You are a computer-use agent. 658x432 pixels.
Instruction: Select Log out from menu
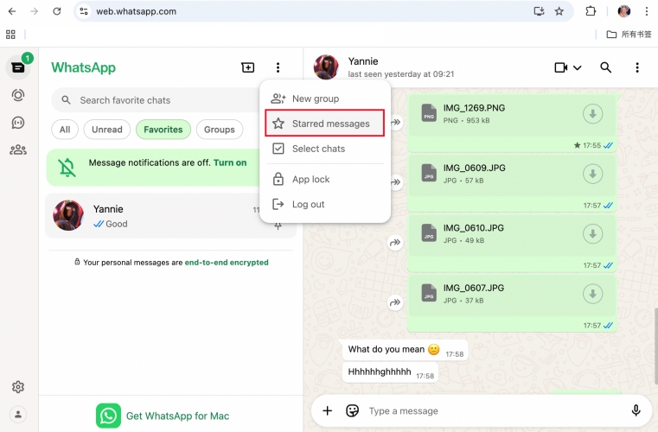pos(308,205)
